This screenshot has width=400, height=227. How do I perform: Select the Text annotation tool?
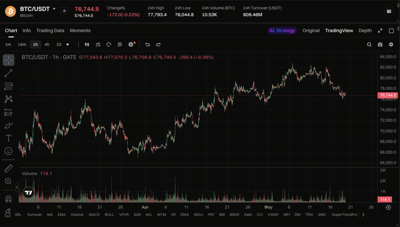coord(8,138)
